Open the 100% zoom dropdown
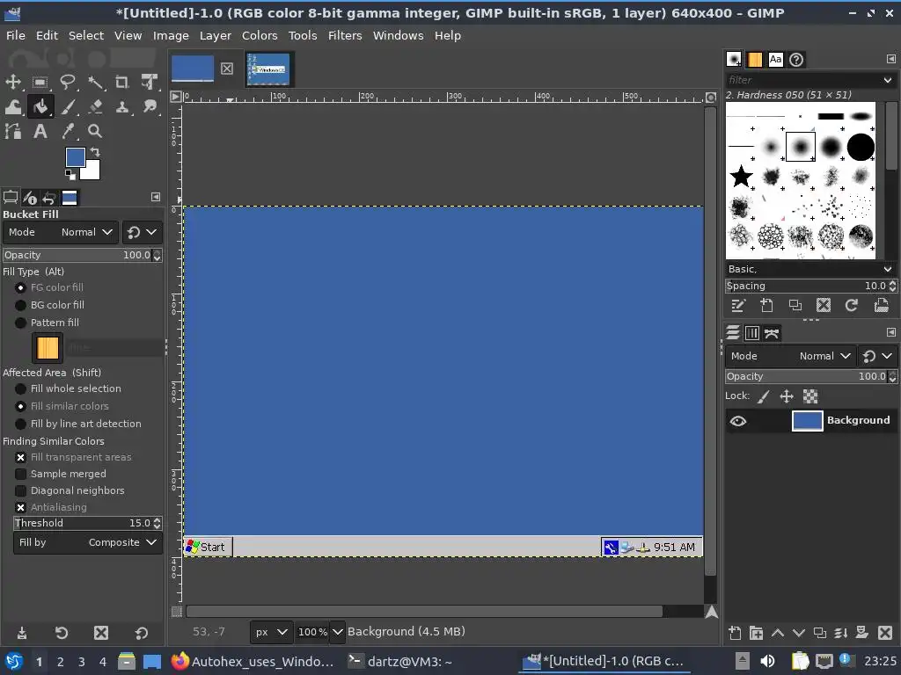 point(337,632)
